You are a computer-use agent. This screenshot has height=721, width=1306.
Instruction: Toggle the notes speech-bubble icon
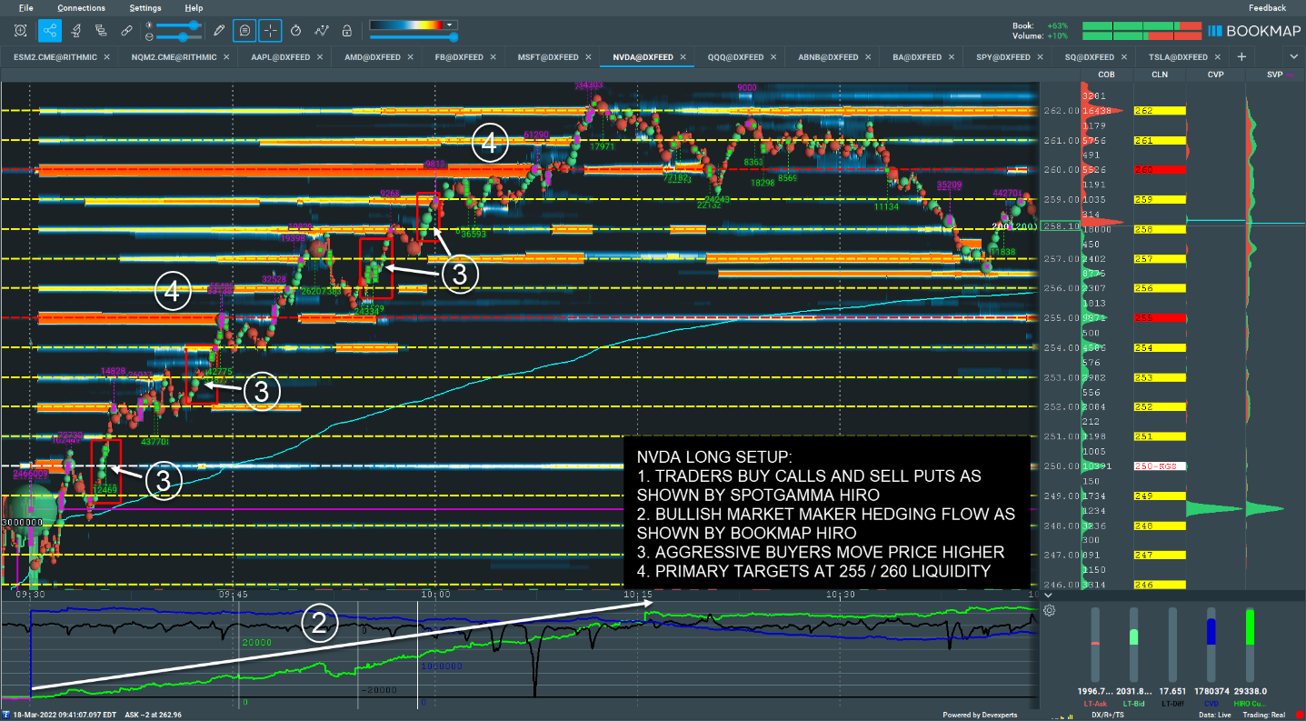[244, 30]
